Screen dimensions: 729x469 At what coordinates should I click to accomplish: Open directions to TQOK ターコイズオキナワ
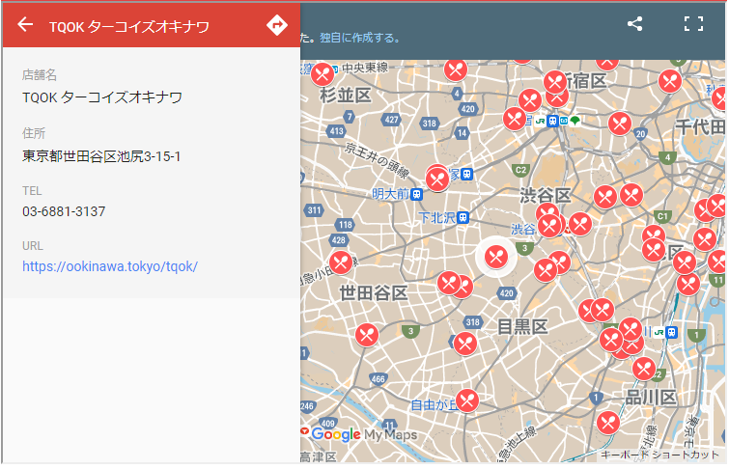(x=277, y=25)
